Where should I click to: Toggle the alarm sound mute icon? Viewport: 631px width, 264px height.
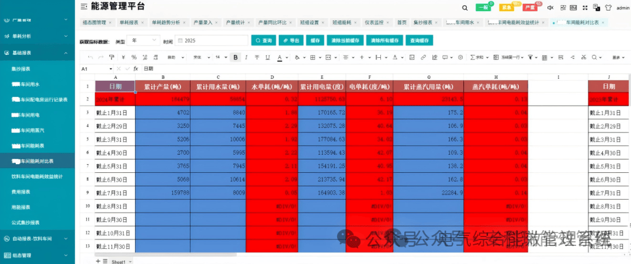551,7
